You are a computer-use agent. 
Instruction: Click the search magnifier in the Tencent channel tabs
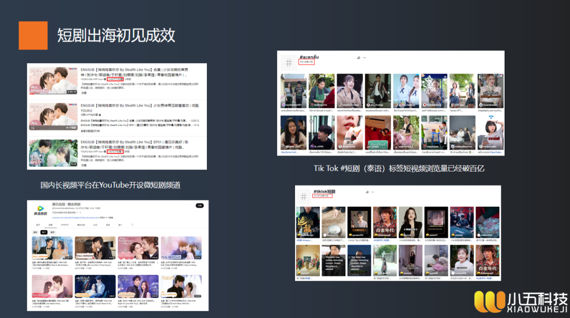click(x=132, y=225)
